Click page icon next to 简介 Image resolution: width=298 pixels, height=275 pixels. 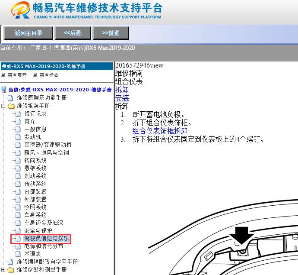(x=18, y=122)
